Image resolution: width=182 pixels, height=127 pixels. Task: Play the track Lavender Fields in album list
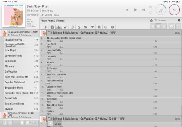point(111,52)
